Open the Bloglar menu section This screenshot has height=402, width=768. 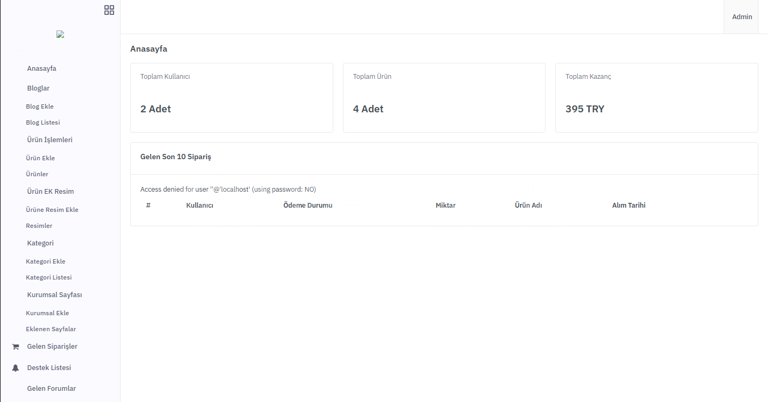click(38, 88)
